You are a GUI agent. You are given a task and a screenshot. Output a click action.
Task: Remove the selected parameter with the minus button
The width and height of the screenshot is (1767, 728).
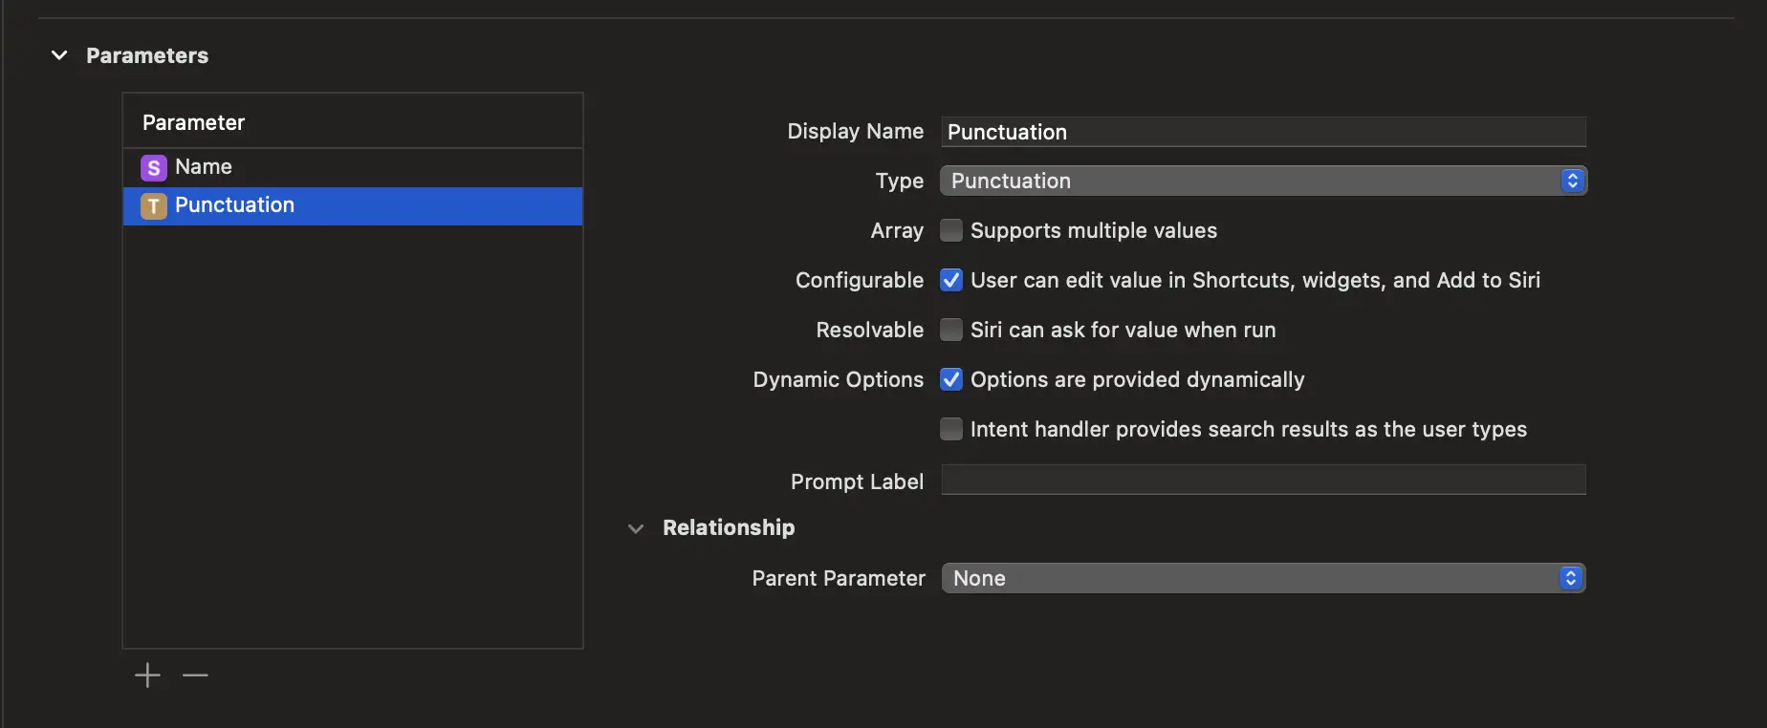(x=195, y=675)
